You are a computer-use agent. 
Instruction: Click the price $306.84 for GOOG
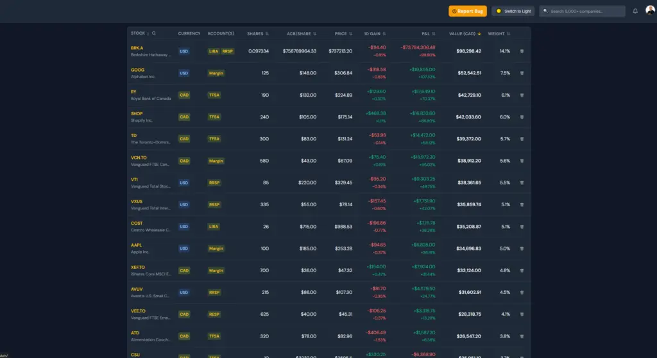(343, 73)
